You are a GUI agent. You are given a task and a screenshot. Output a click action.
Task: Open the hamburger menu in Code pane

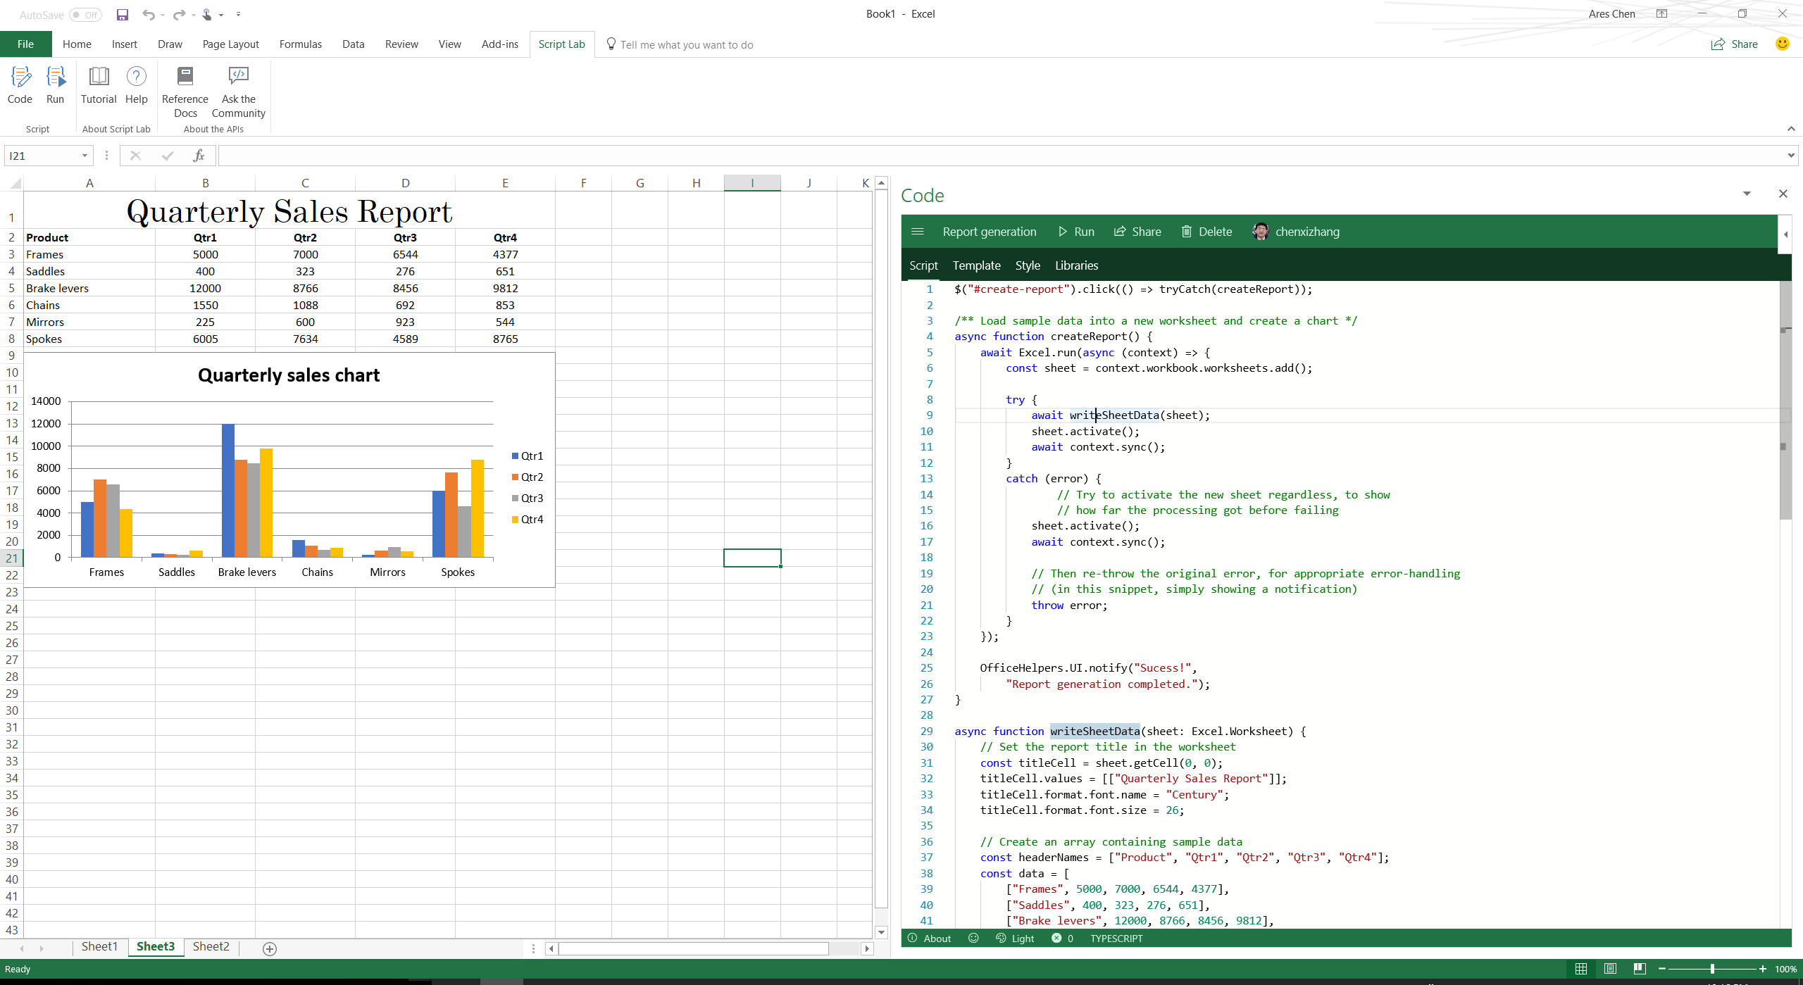(x=917, y=232)
